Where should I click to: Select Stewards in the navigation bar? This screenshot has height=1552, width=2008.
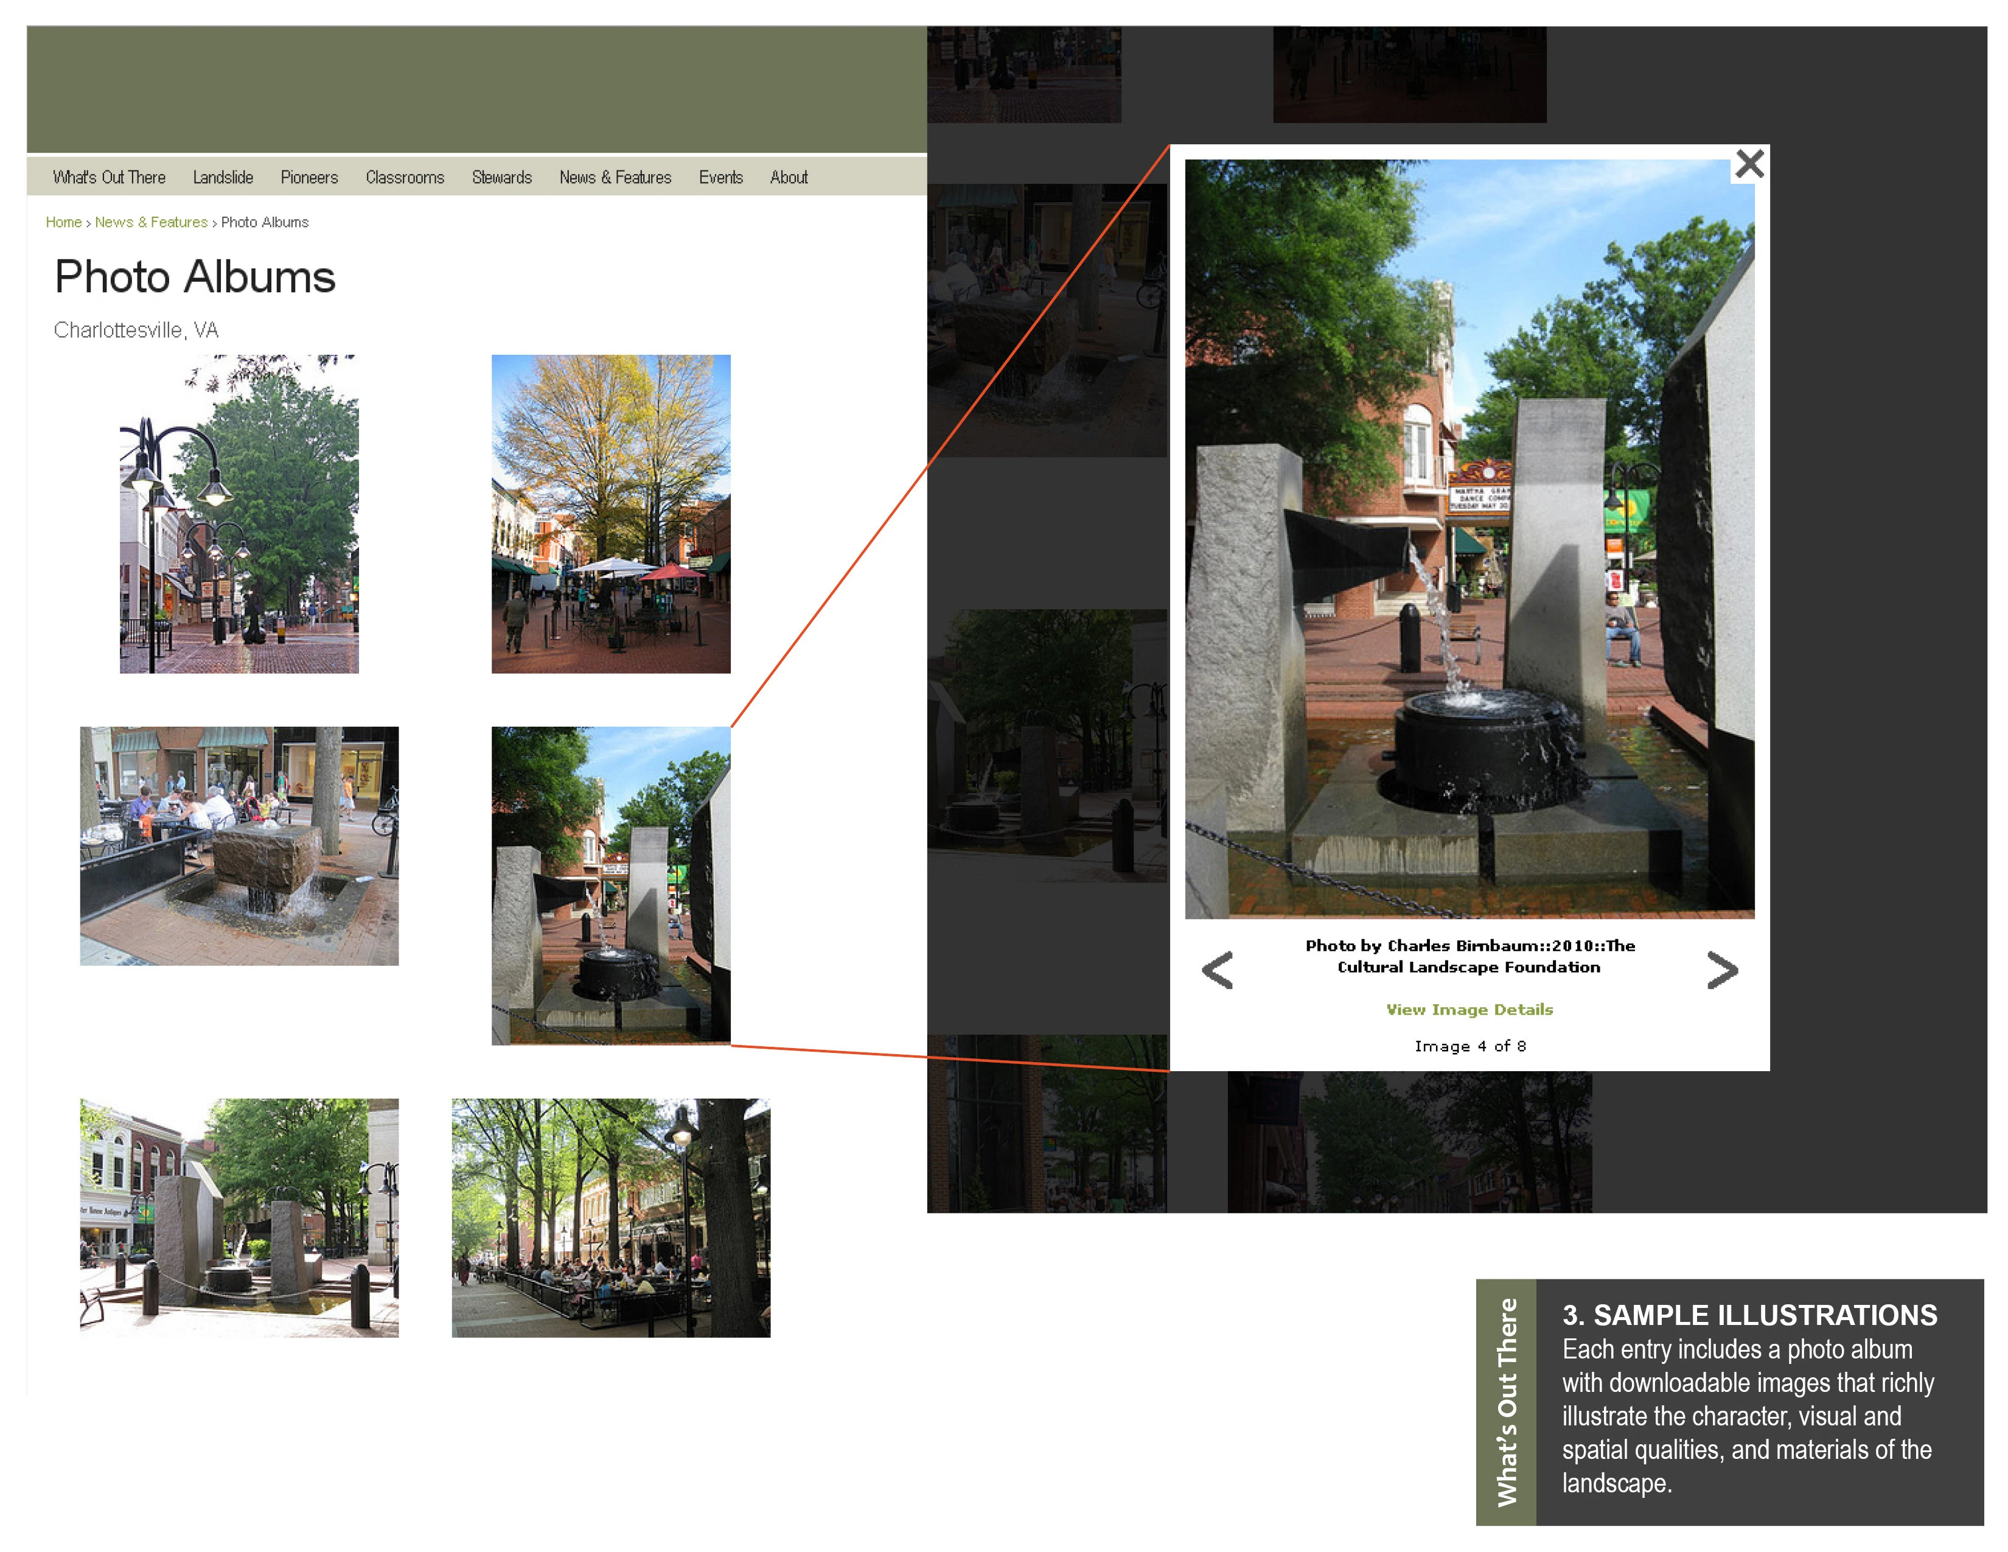502,178
